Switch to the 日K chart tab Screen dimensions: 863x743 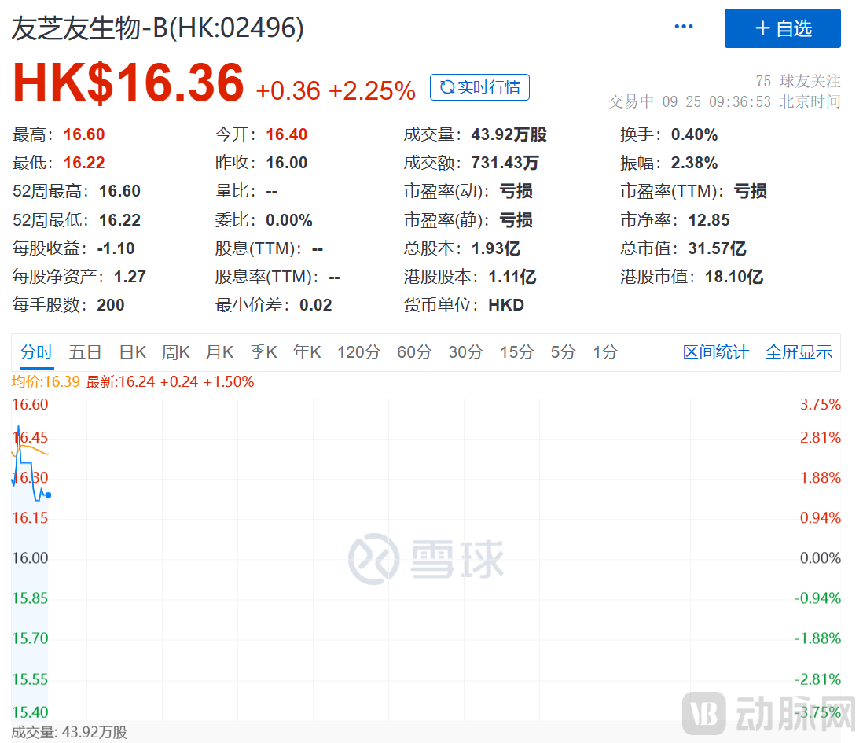pyautogui.click(x=132, y=352)
